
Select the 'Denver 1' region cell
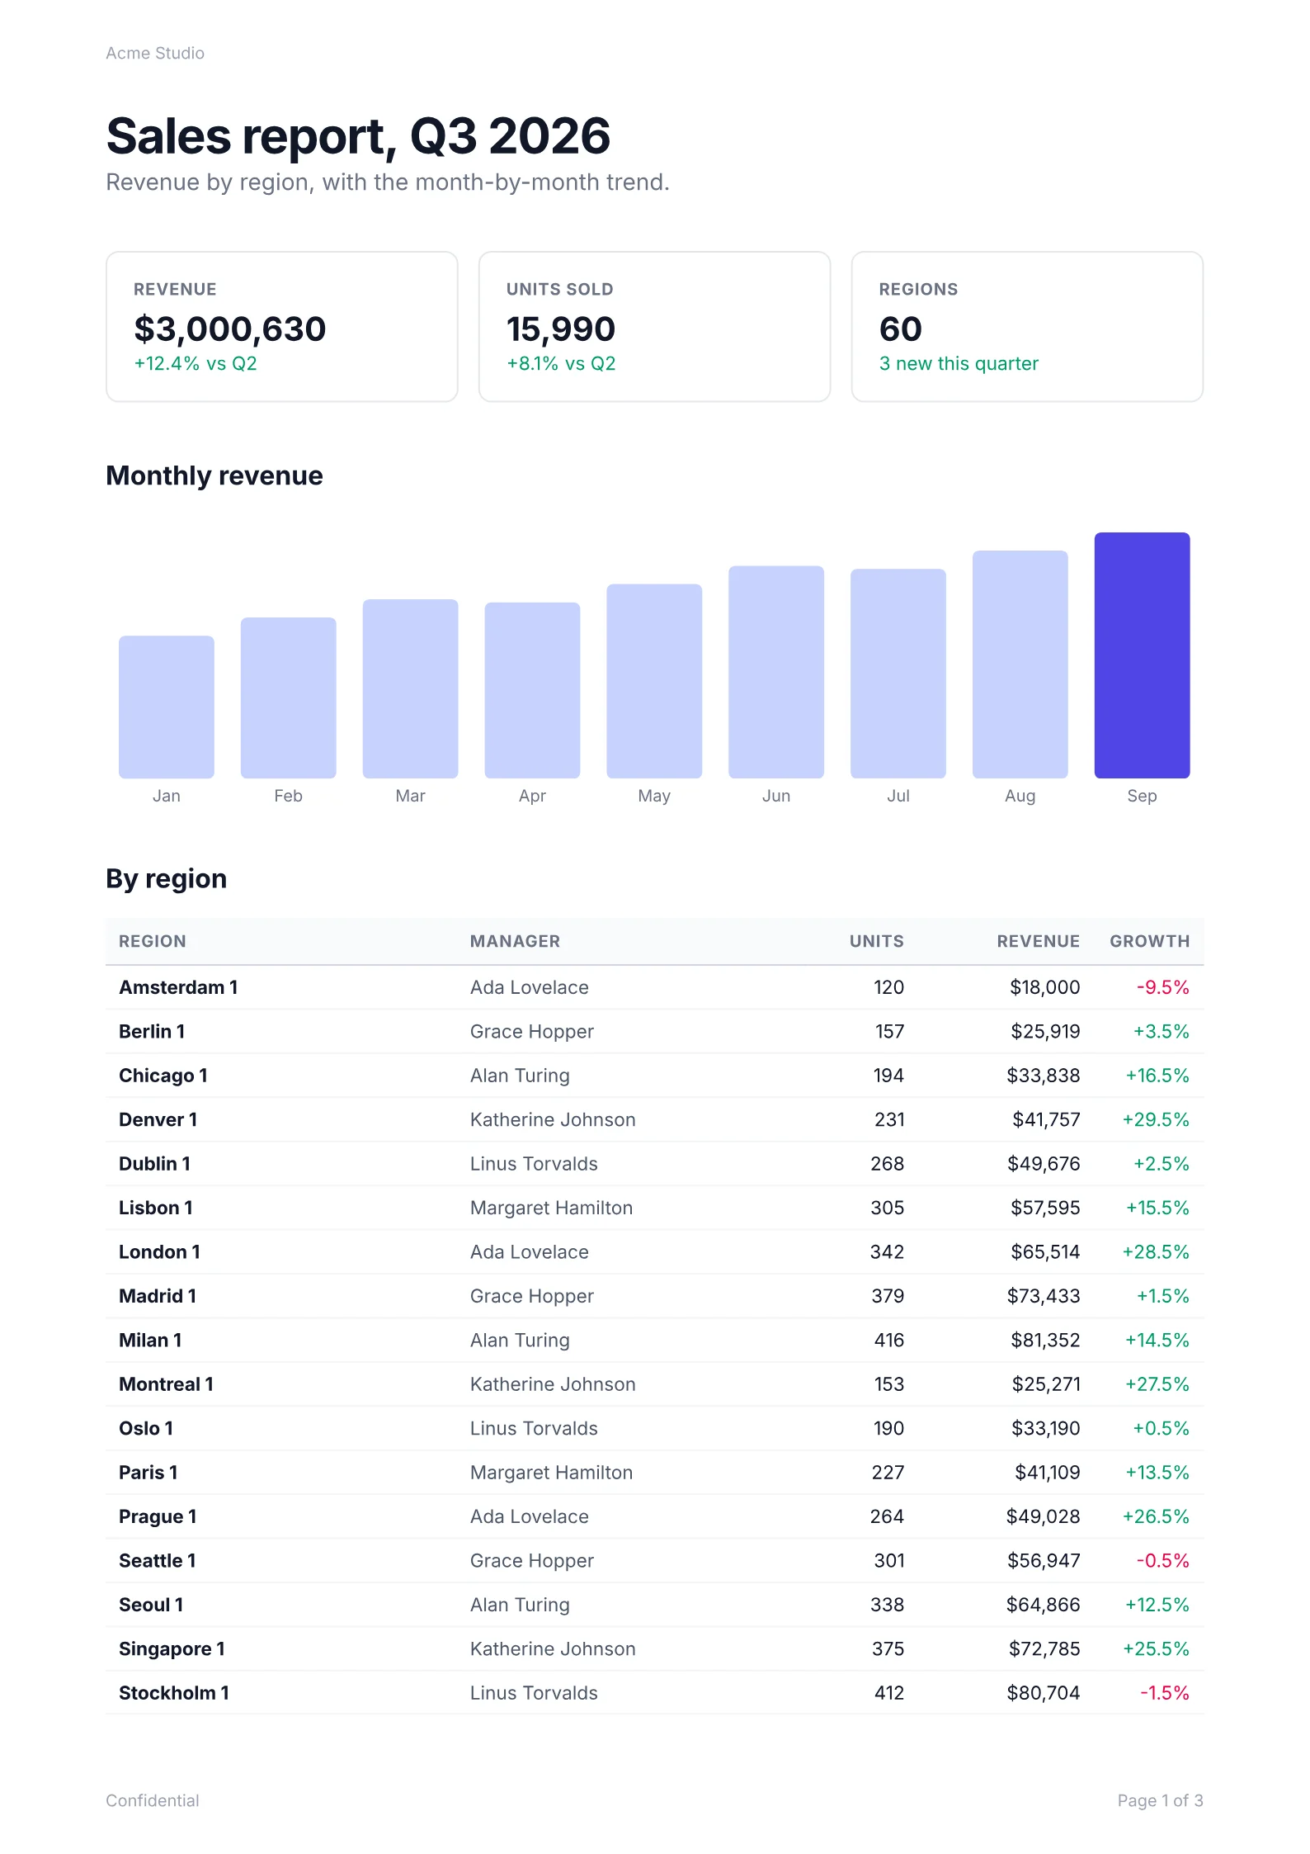pyautogui.click(x=158, y=1119)
